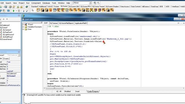185x104 pixels.
Task: Click the Save file toolbar icon
Action: tap(6, 7)
